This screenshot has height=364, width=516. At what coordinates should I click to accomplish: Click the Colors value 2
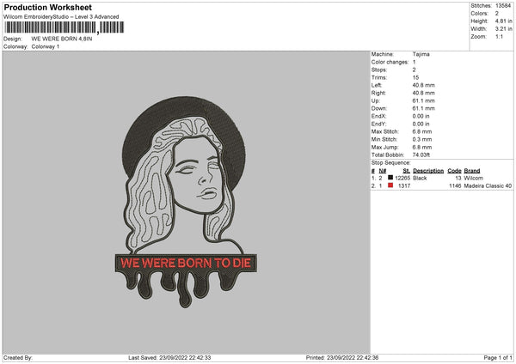click(497, 14)
